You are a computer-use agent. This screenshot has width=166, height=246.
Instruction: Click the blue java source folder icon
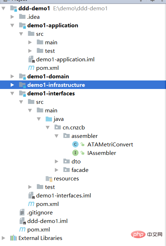pyautogui.click(x=49, y=119)
